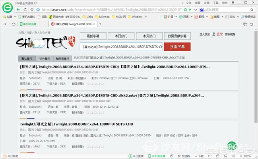Expand the 网银 dropdown arrow
Viewport: 258px width, 159px height.
[x=192, y=17]
